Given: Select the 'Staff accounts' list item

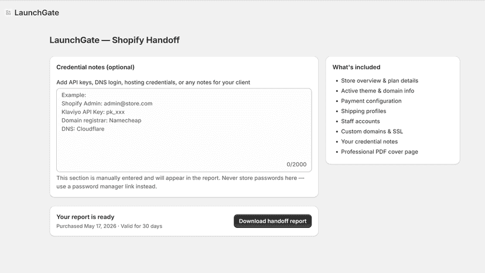Looking at the screenshot, I should [360, 121].
